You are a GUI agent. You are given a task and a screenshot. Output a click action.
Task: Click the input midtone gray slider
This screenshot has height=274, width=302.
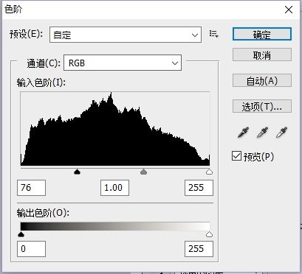pyautogui.click(x=143, y=172)
